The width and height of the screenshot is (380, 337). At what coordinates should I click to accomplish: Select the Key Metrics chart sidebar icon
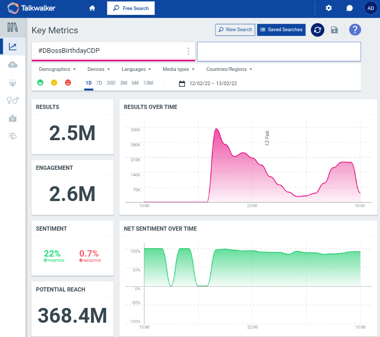(x=13, y=47)
